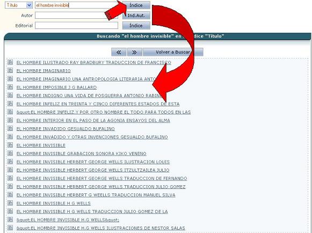
Task: Click record icon beside El Hombre Imaginario
Action: coord(10,70)
